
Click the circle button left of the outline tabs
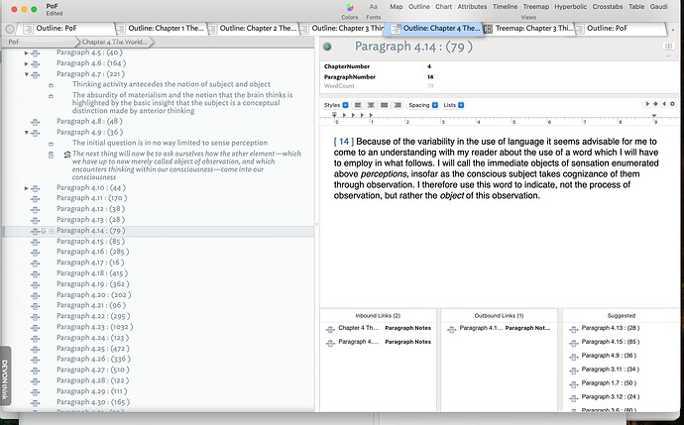point(10,29)
